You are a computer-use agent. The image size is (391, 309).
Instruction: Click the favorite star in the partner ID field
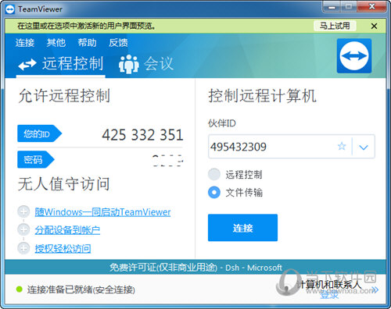342,146
